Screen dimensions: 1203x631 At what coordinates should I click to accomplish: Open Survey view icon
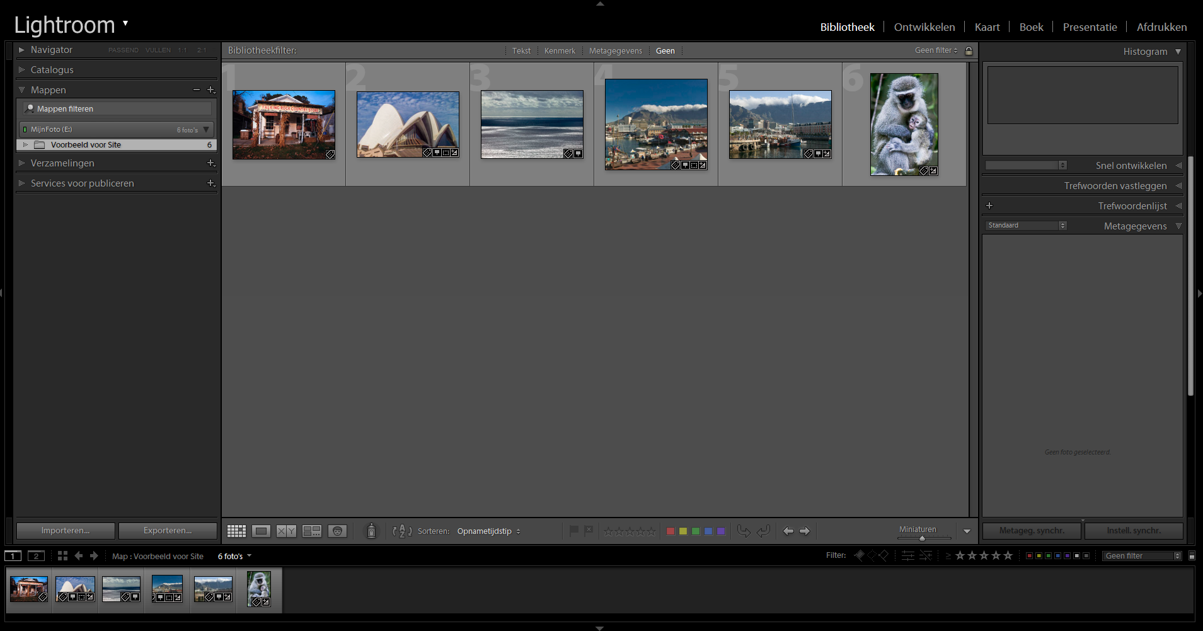(x=312, y=531)
